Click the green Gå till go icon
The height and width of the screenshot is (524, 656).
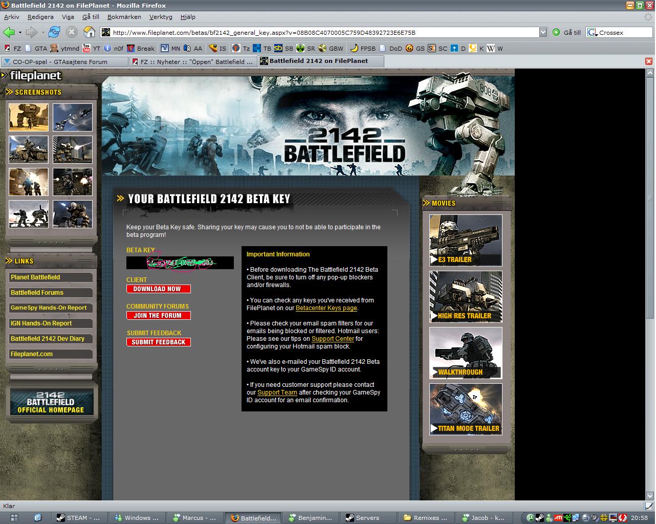[556, 32]
